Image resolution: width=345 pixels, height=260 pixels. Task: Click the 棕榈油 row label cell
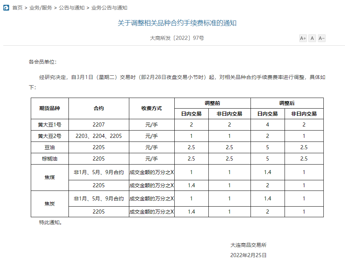[49, 159]
